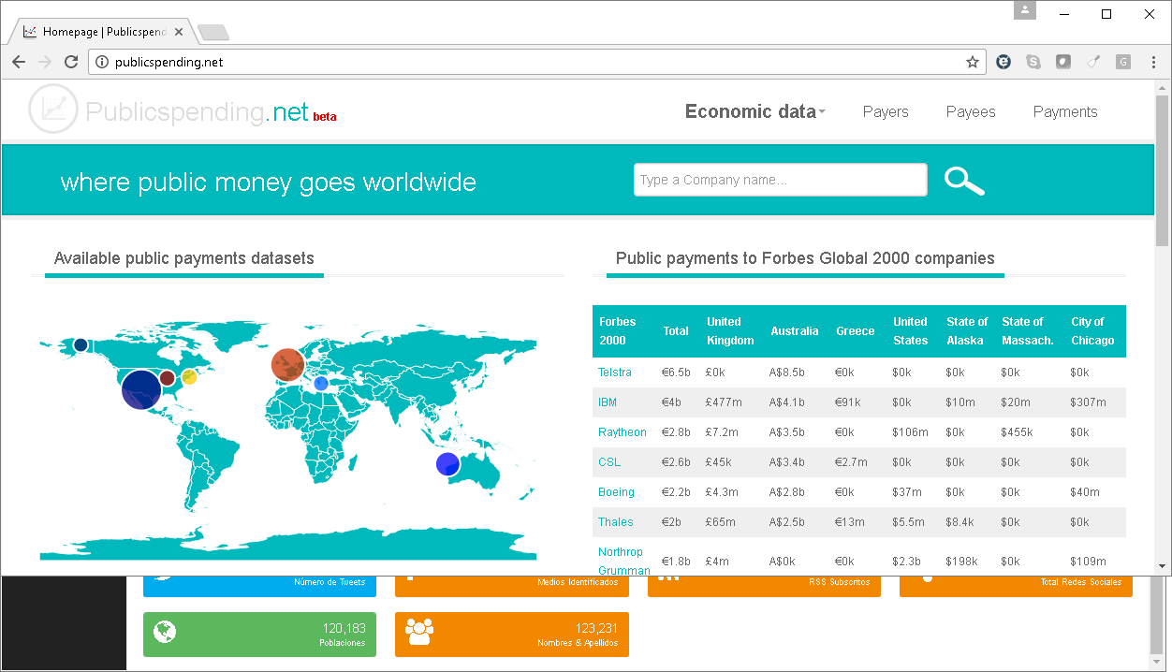
Task: Click the €6.5b total for Telstra
Action: coord(676,373)
